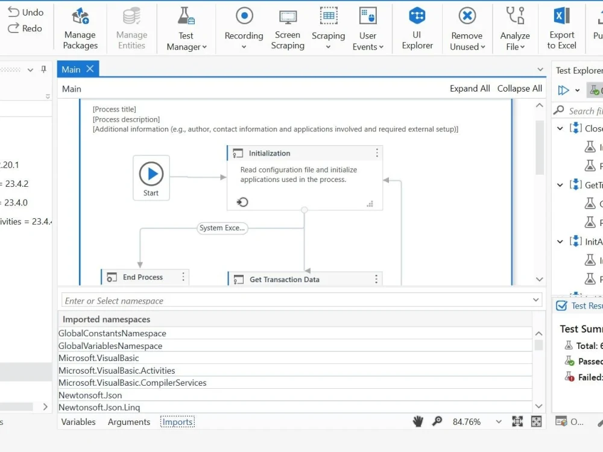The image size is (603, 452).
Task: Toggle the panel auto-hide pin
Action: (x=42, y=69)
